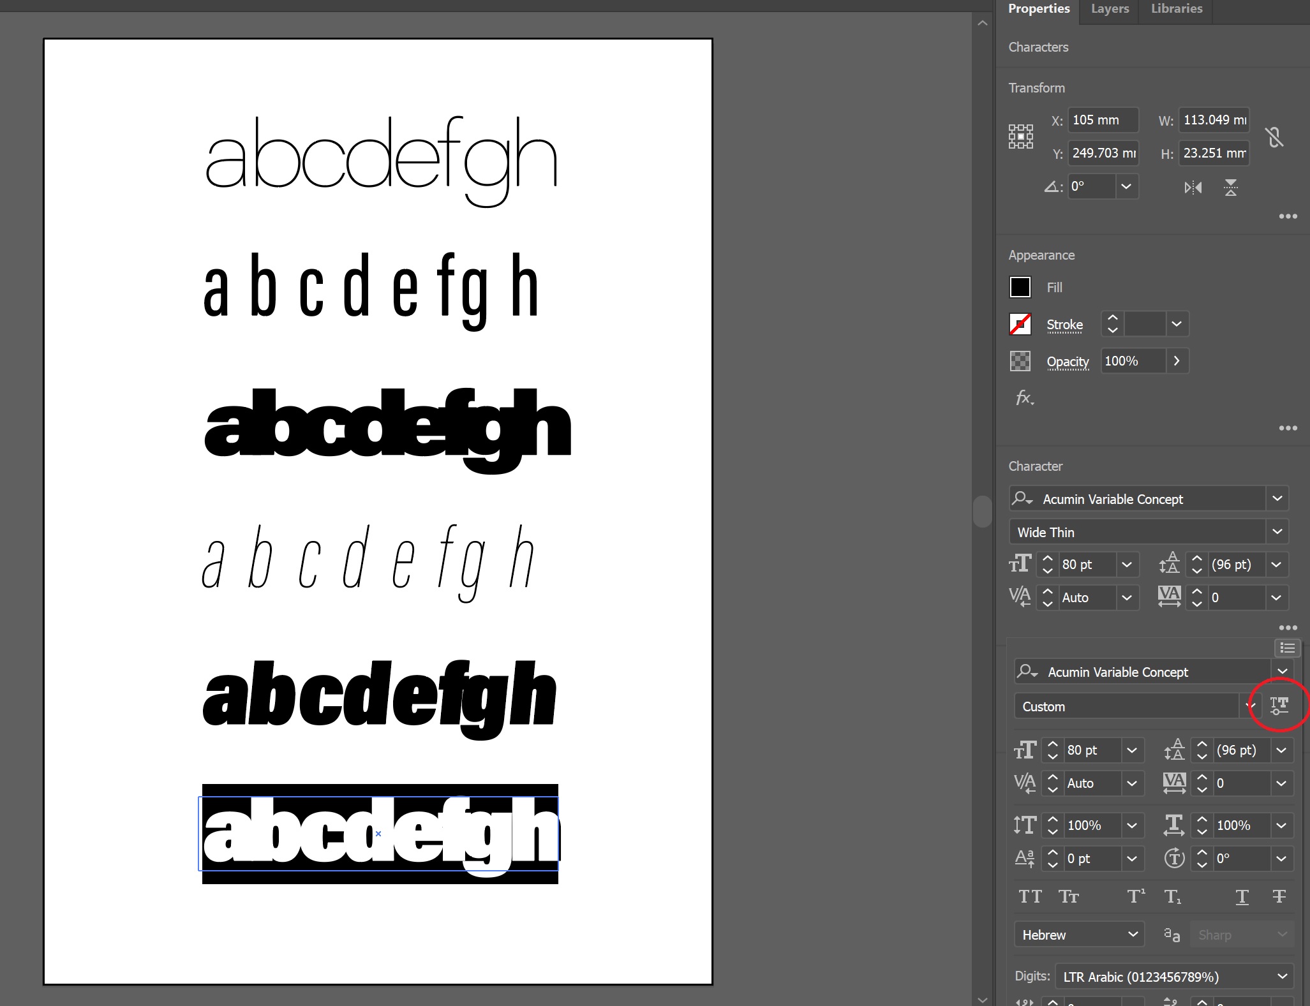
Task: Apply All Caps to the selected text
Action: pos(1029,896)
